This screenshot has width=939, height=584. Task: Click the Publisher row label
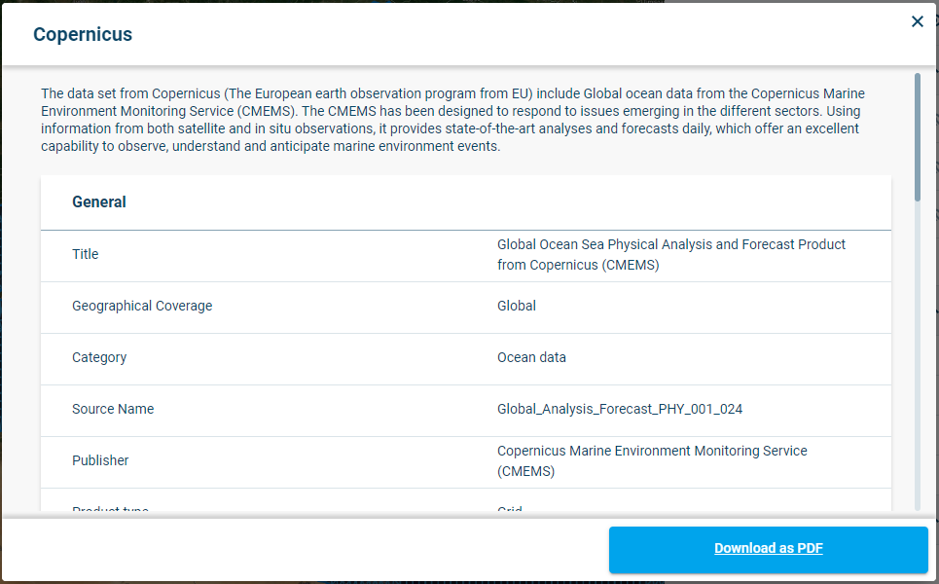click(x=100, y=460)
